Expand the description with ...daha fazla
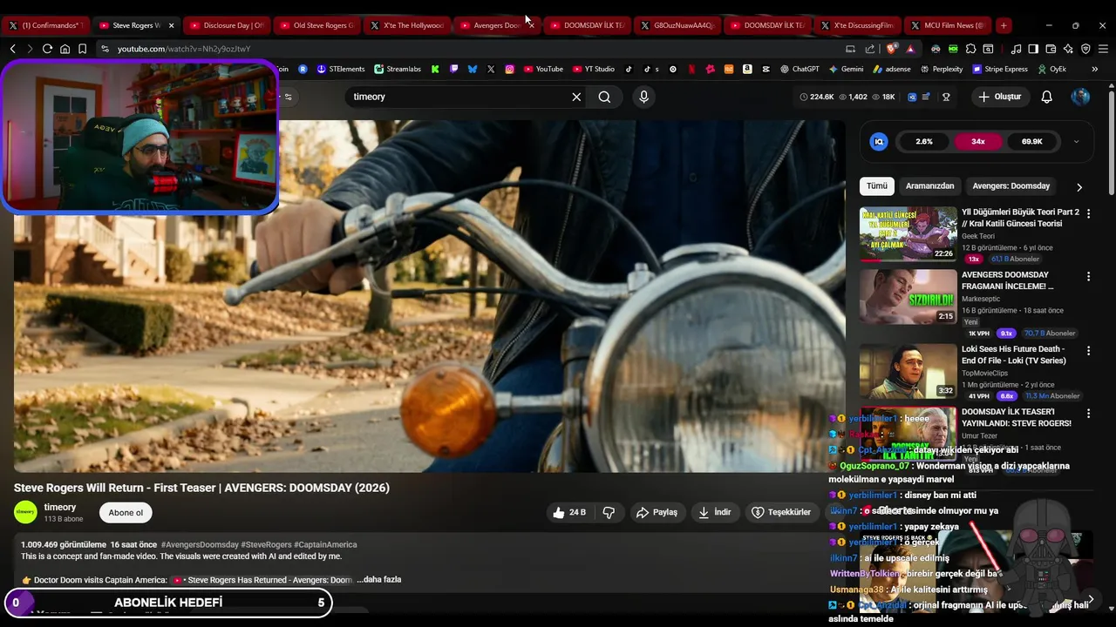Image resolution: width=1116 pixels, height=627 pixels. (x=379, y=579)
